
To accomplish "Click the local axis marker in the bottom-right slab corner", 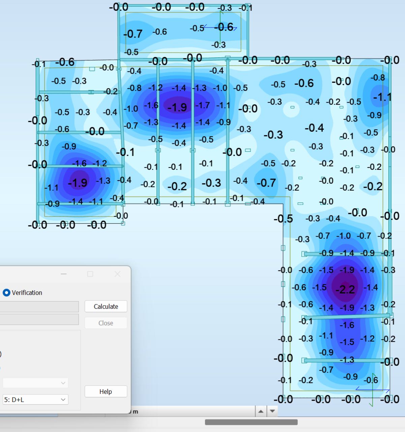I will (373, 390).
